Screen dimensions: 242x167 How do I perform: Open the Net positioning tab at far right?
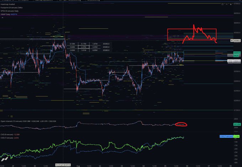coord(93,0)
